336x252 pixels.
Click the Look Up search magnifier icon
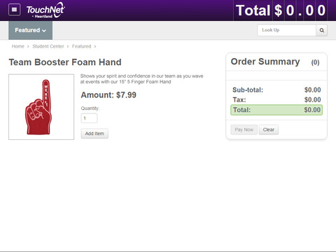(x=321, y=30)
